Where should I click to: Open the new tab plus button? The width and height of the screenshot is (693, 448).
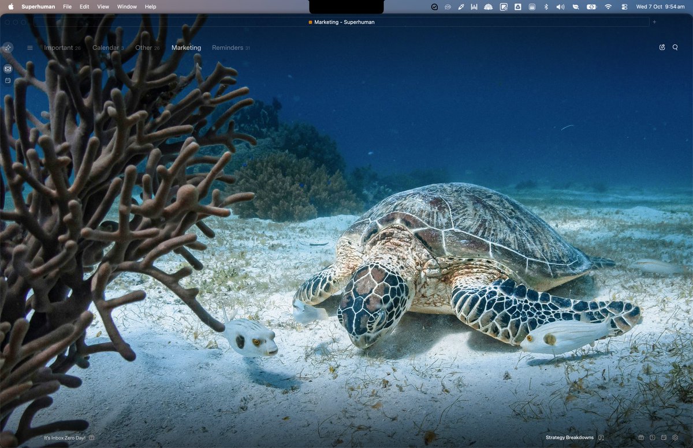[x=654, y=22]
